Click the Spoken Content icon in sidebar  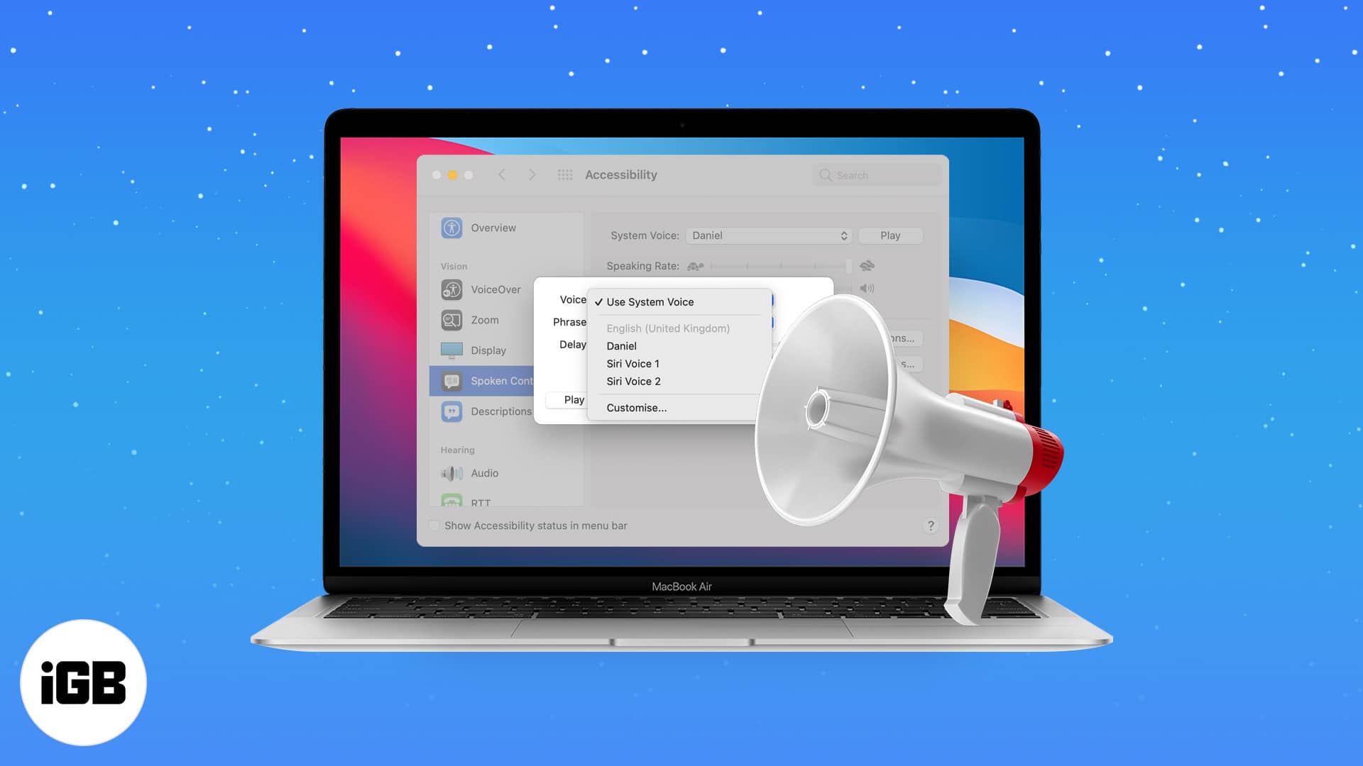452,379
